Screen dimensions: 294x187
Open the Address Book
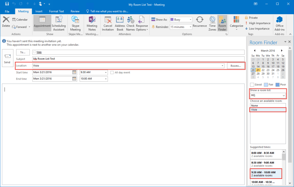point(120,23)
